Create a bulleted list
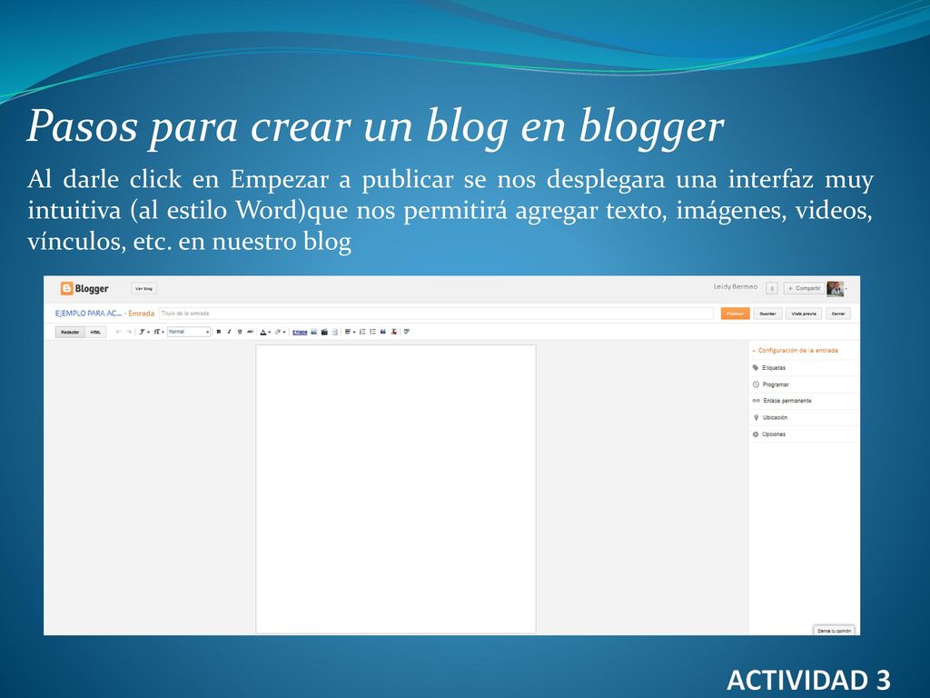Screen dimensions: 930x698 point(372,332)
